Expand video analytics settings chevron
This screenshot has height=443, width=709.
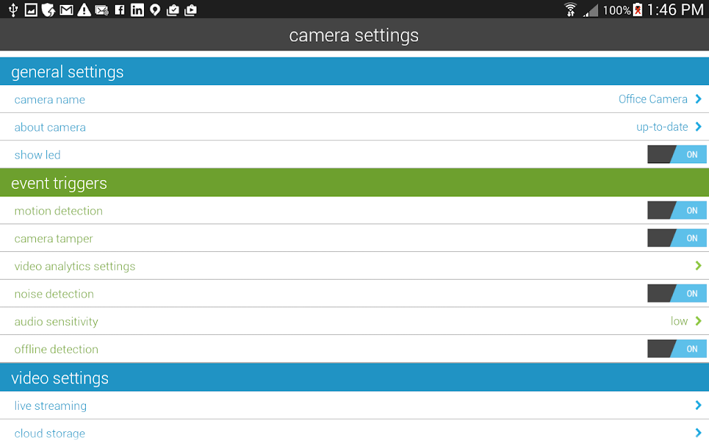pos(698,266)
